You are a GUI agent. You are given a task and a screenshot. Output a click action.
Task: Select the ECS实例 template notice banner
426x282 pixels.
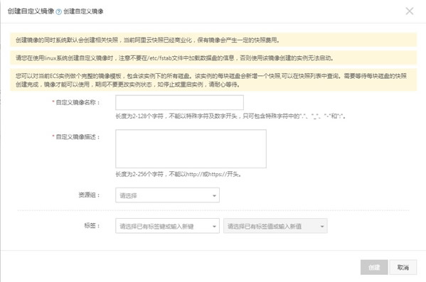pyautogui.click(x=213, y=80)
